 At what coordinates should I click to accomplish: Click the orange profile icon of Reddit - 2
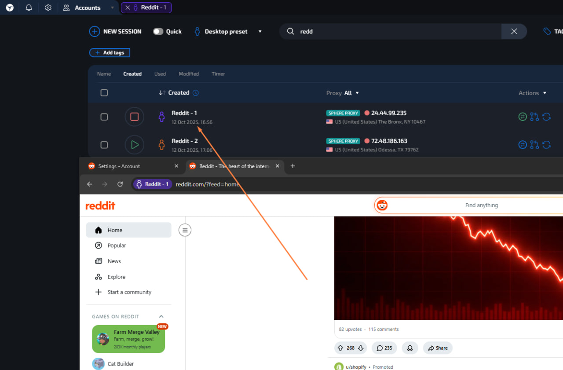(161, 145)
